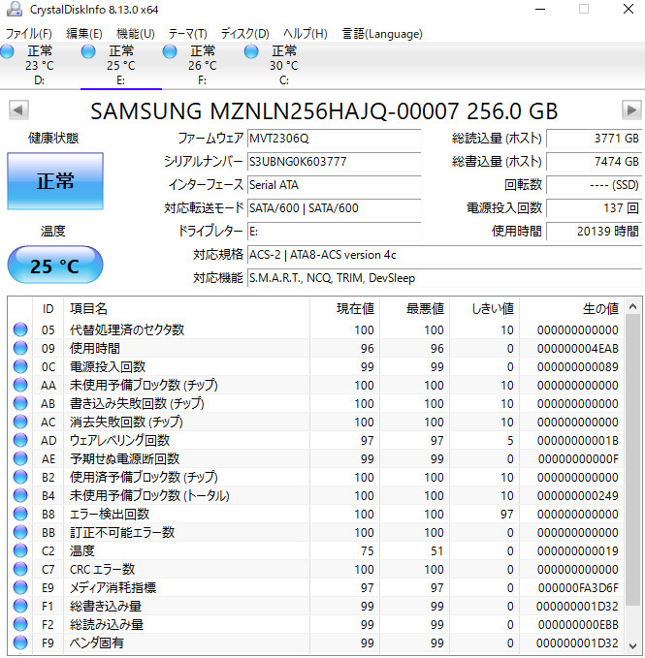Click status icon for C2 温度
645x658 pixels.
pyautogui.click(x=20, y=550)
